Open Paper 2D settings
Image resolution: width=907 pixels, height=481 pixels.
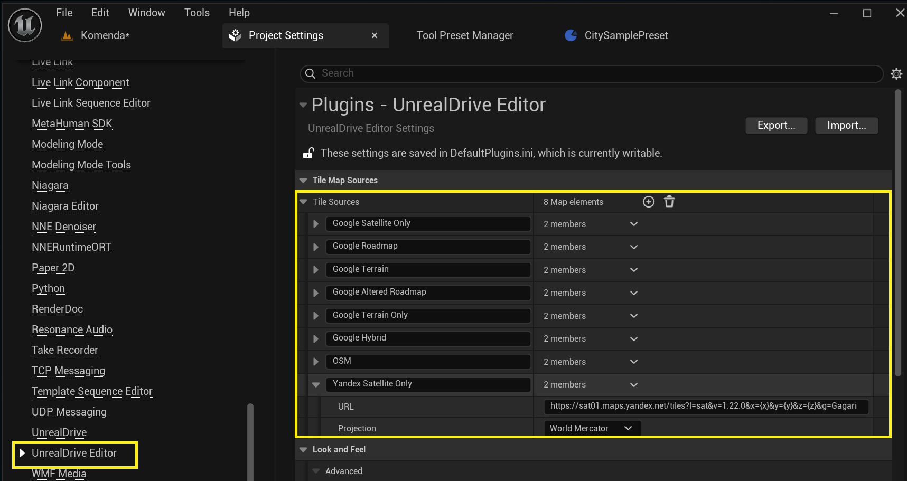53,268
